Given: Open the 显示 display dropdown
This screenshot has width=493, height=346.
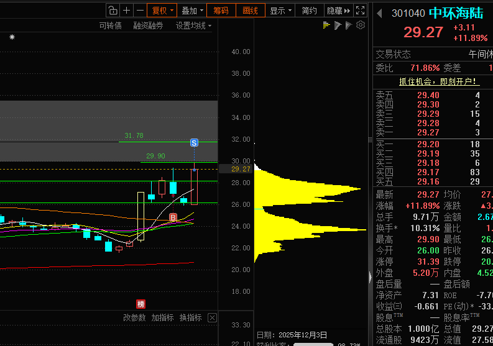Looking at the screenshot, I should point(280,11).
